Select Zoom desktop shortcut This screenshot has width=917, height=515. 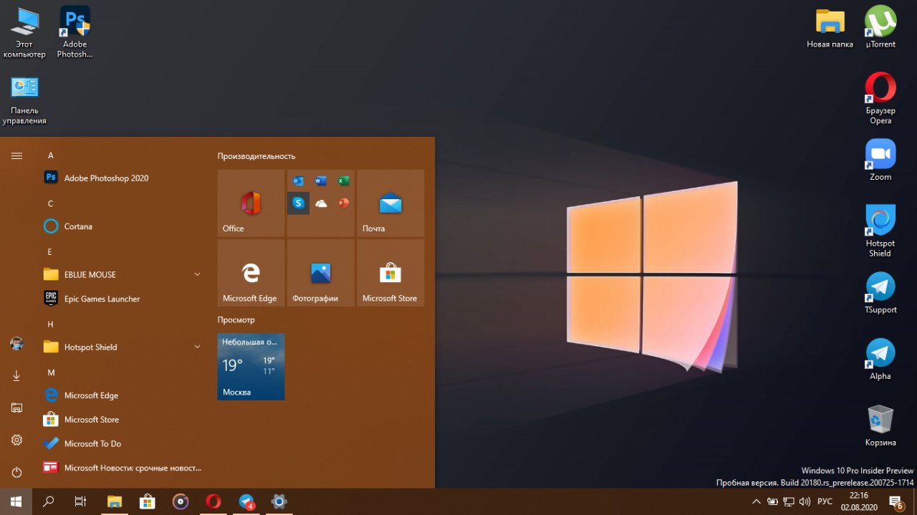point(880,160)
